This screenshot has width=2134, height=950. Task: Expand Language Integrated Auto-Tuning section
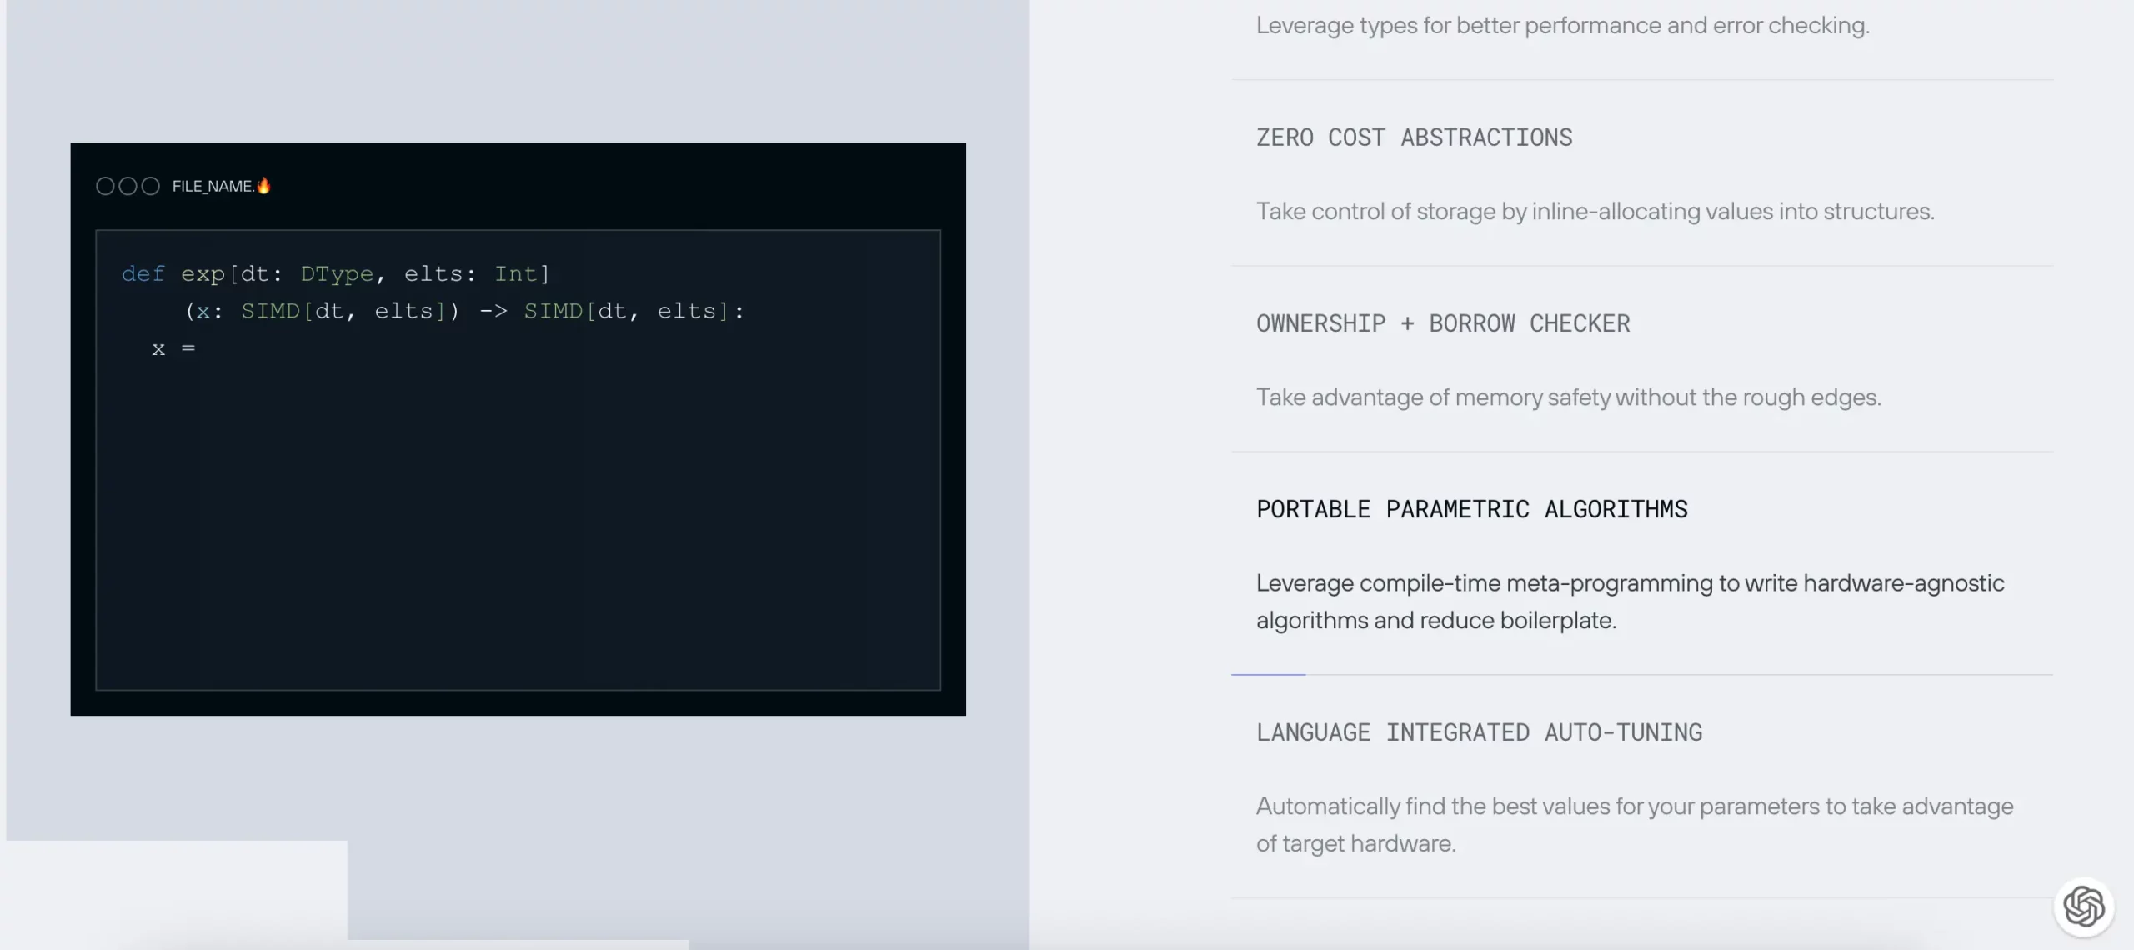click(x=1479, y=732)
